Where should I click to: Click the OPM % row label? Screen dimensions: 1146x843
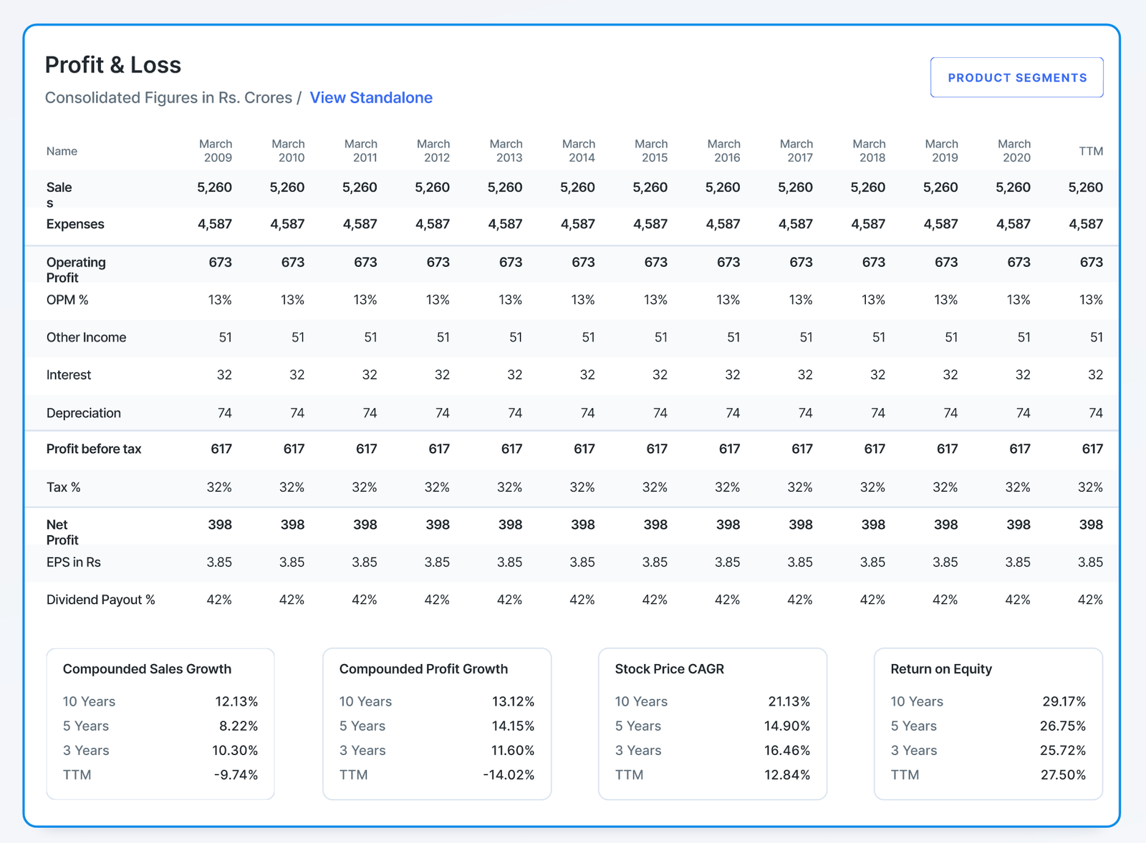point(67,300)
